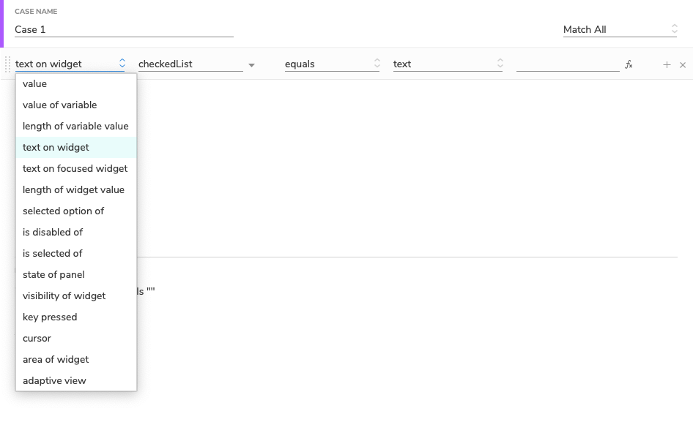Viewport: 693px width, 433px height.
Task: Choose 'selected option of' in list
Action: point(63,211)
